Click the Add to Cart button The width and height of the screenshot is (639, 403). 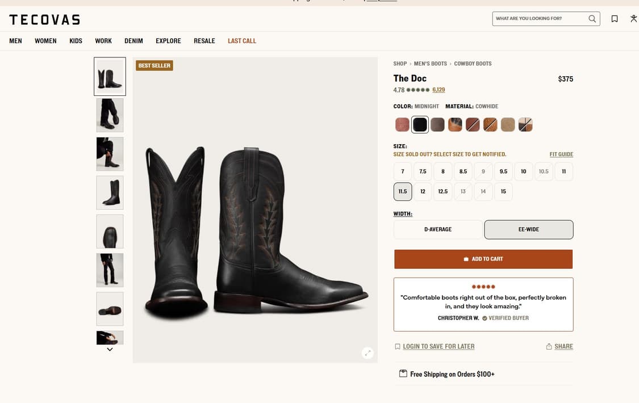point(483,259)
